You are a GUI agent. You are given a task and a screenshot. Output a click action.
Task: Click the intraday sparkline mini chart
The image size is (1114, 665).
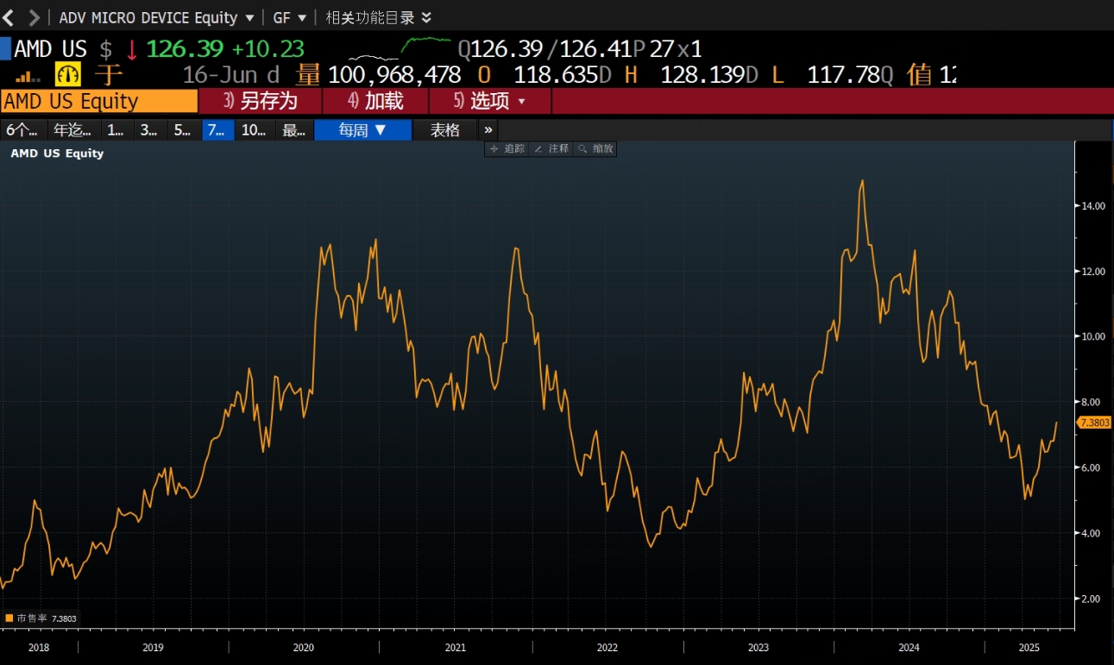(x=400, y=48)
